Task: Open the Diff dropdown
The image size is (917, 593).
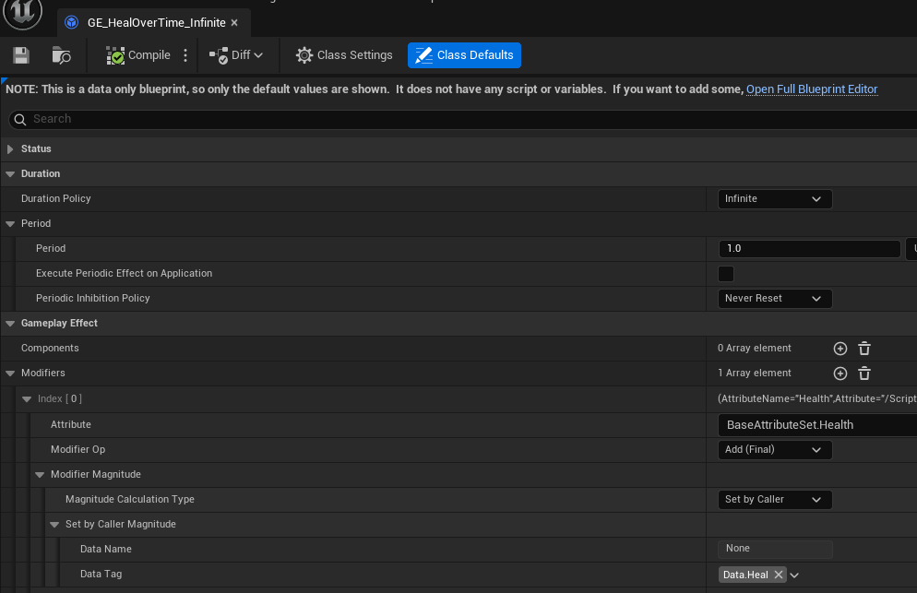Action: pyautogui.click(x=236, y=55)
